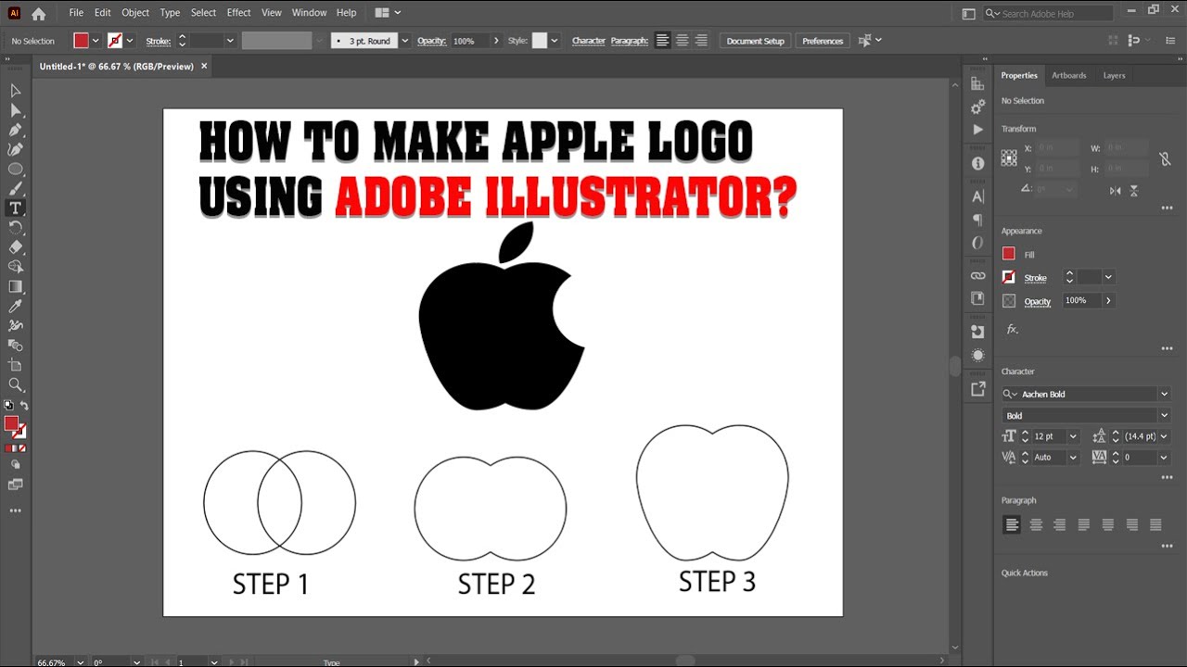This screenshot has width=1187, height=667.
Task: Select the Ellipse tool
Action: (x=15, y=170)
